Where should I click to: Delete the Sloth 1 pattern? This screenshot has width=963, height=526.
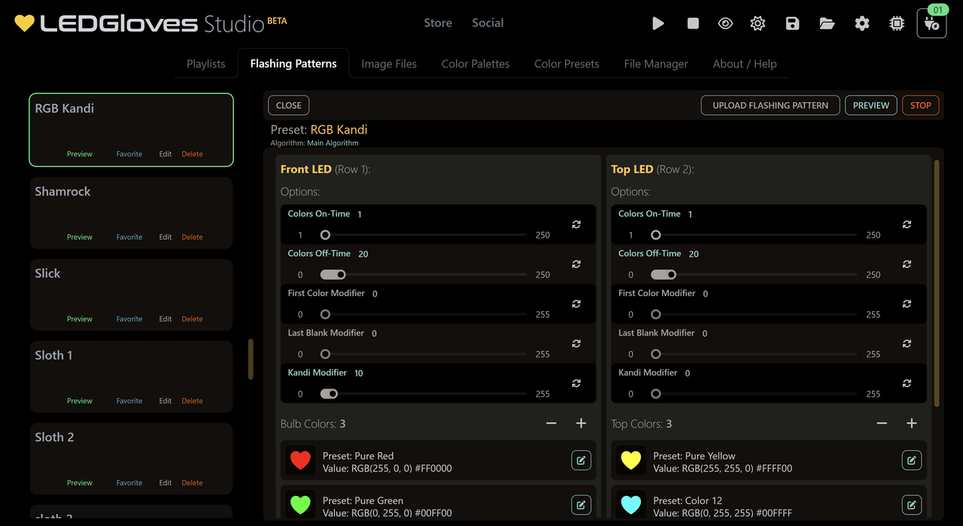pyautogui.click(x=192, y=401)
